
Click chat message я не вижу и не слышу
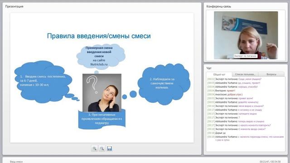tap(250, 110)
